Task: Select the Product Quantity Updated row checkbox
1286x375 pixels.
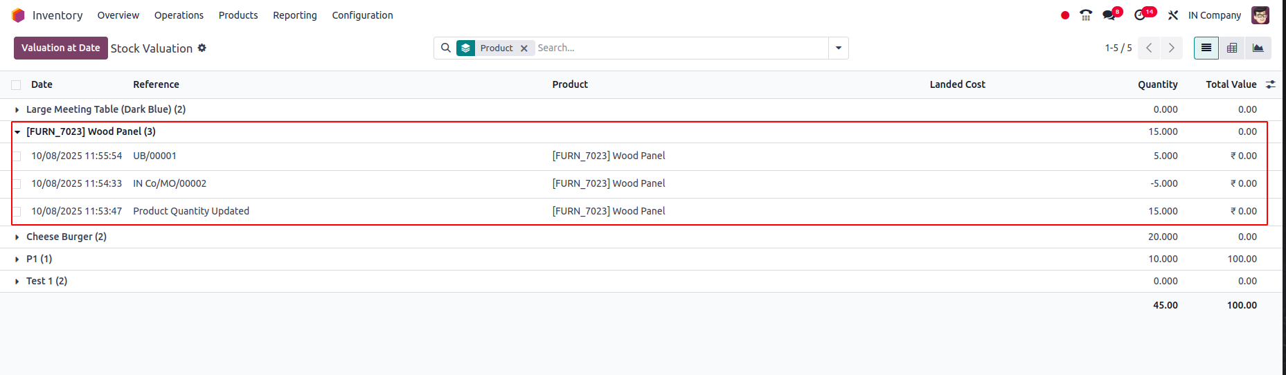Action: click(16, 212)
